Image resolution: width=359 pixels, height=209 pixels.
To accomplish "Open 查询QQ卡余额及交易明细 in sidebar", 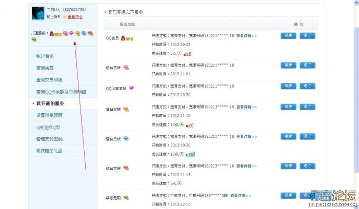I will (61, 92).
